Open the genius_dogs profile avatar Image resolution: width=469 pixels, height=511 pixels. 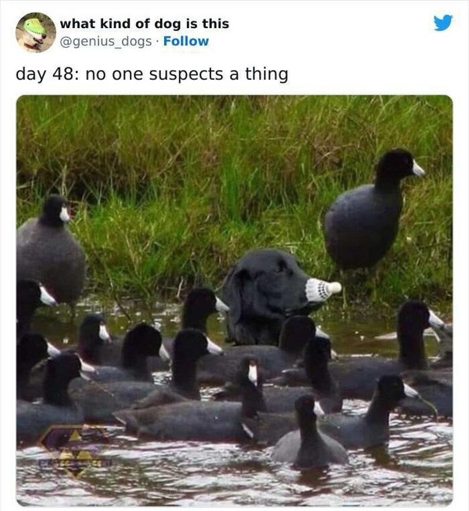point(36,32)
